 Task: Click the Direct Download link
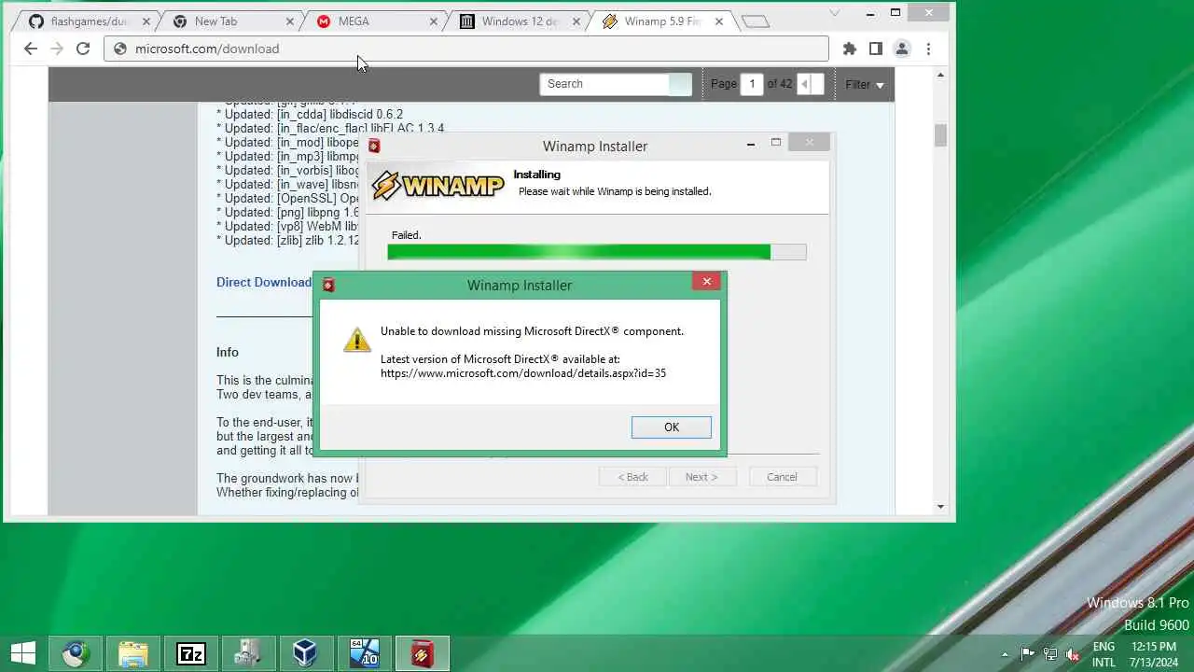click(264, 282)
